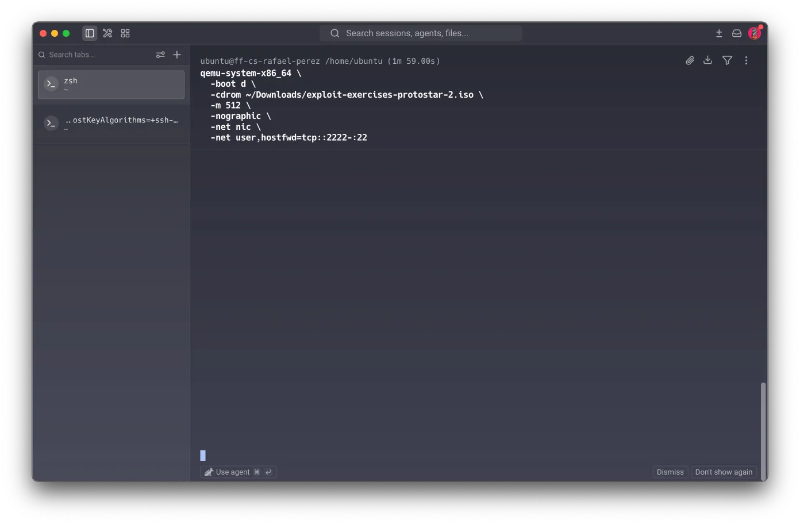The image size is (800, 524).
Task: Click the hostfwd=tcp::2222-:22 line
Action: (x=289, y=138)
